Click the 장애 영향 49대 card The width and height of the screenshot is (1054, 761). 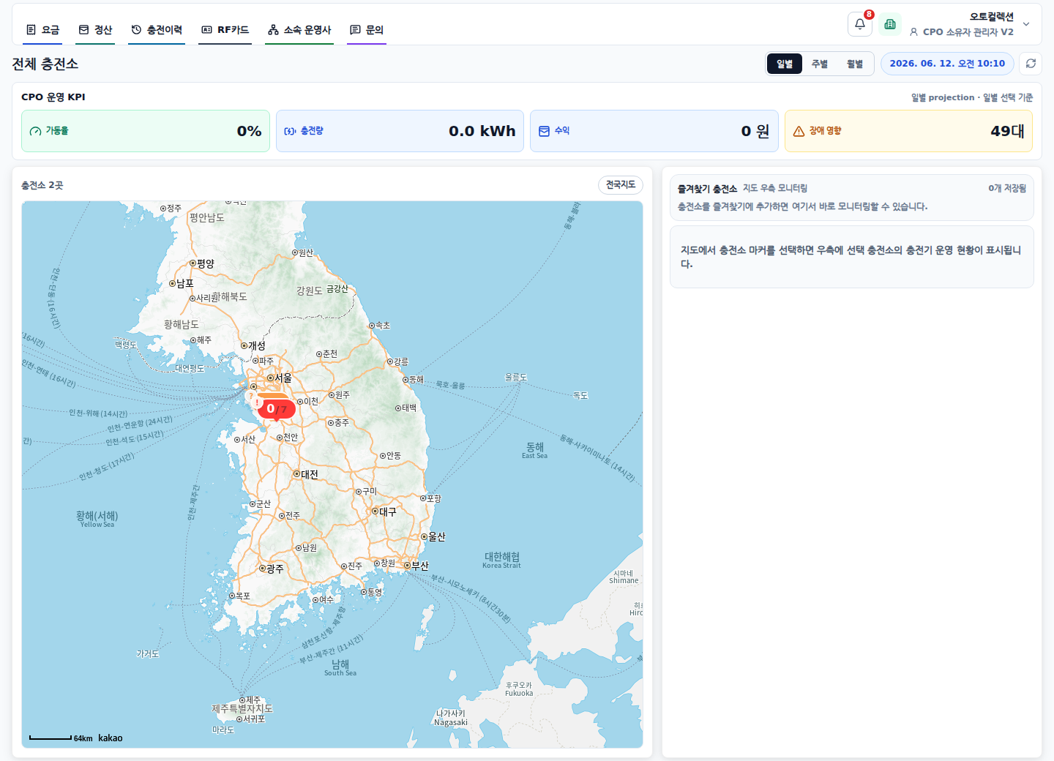coord(908,131)
